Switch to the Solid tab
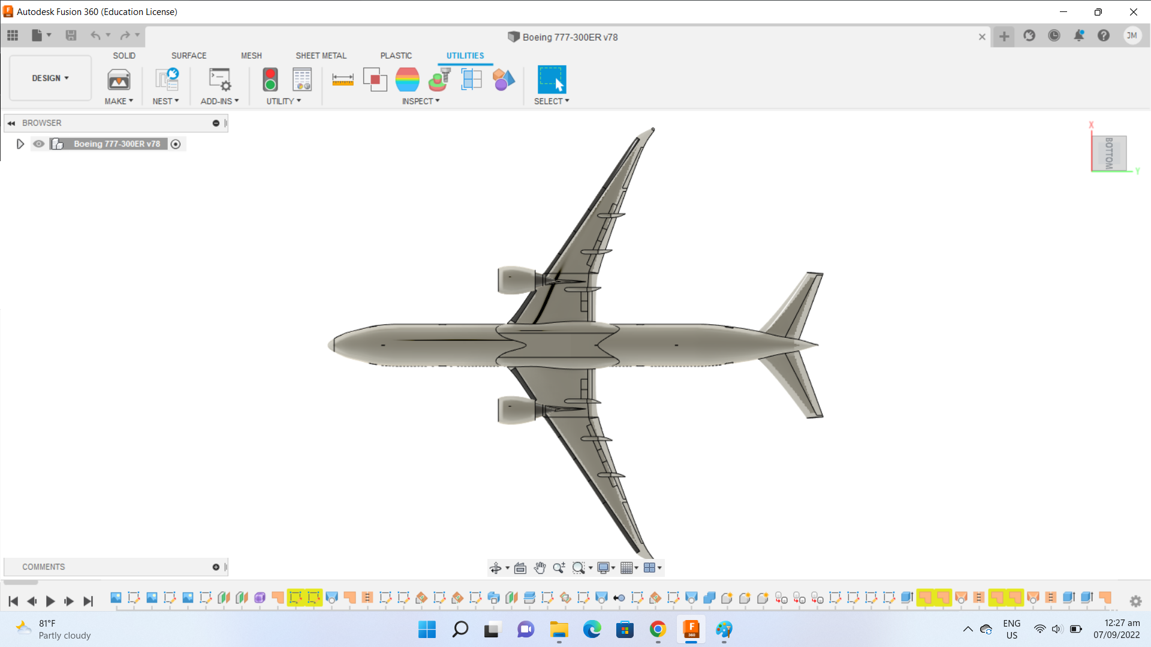Viewport: 1151px width, 647px height. coord(124,56)
